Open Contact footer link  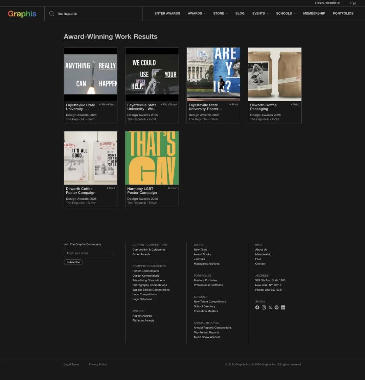[x=260, y=264]
